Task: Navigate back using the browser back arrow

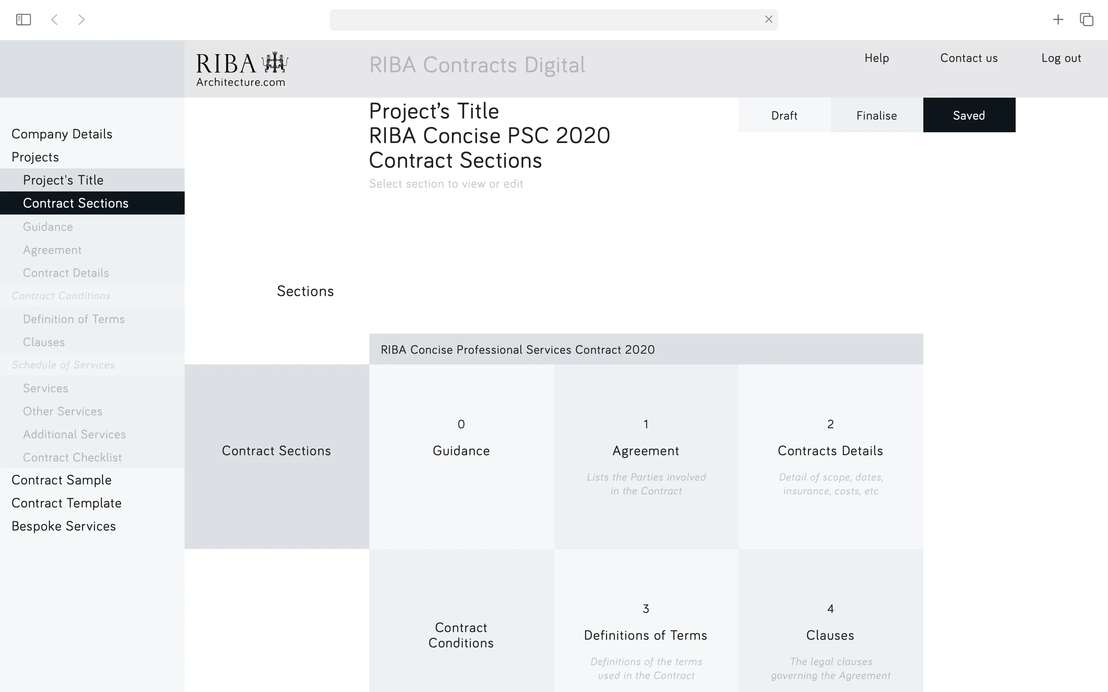Action: coord(55,19)
